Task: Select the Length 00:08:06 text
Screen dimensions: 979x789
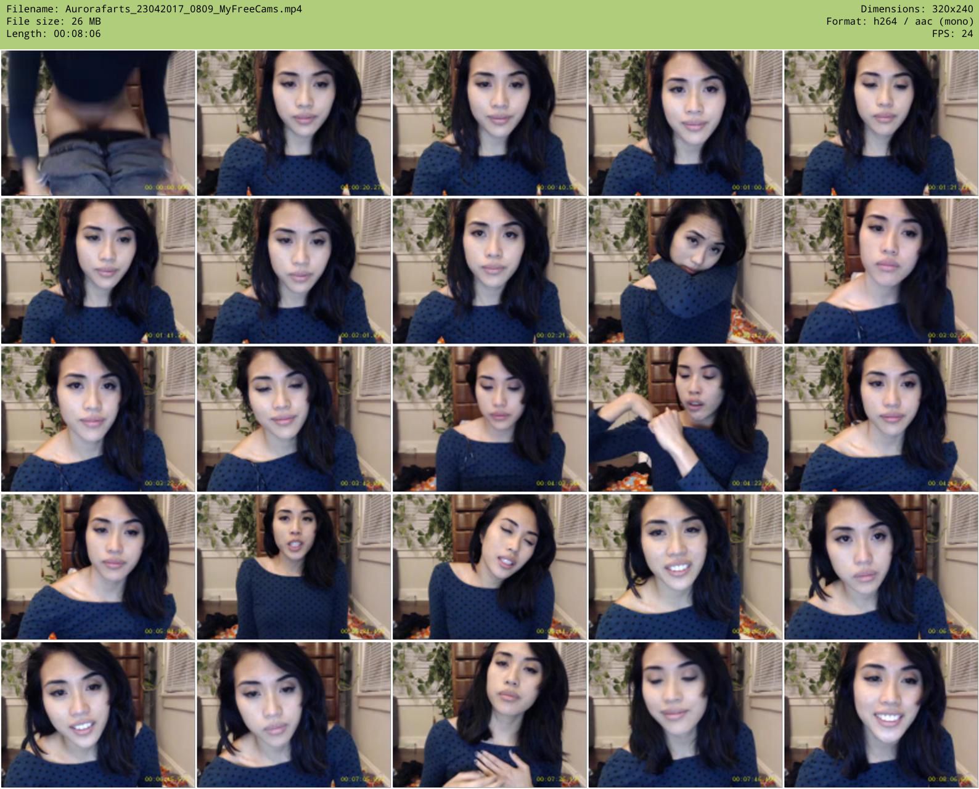Action: pos(54,34)
